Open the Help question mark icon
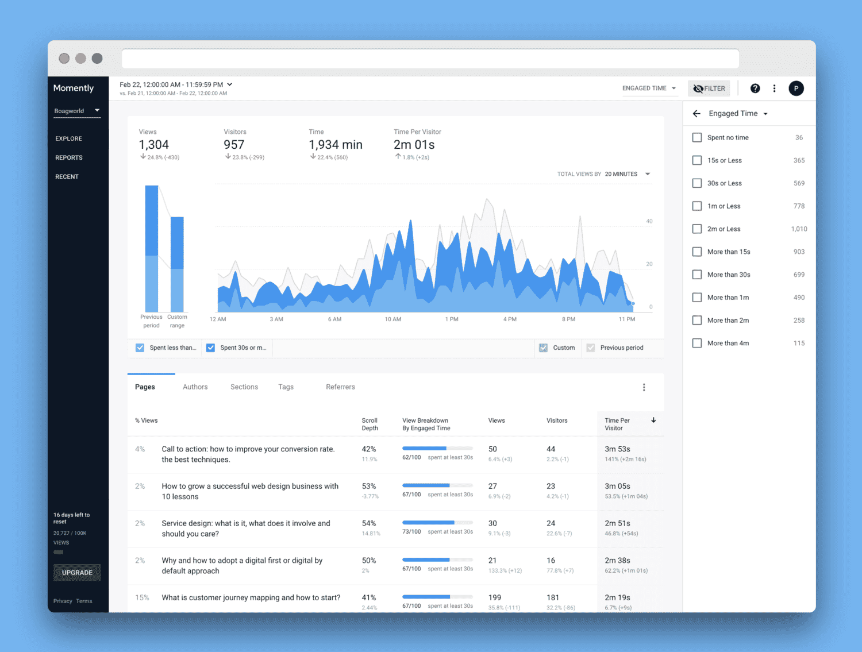 click(x=755, y=88)
